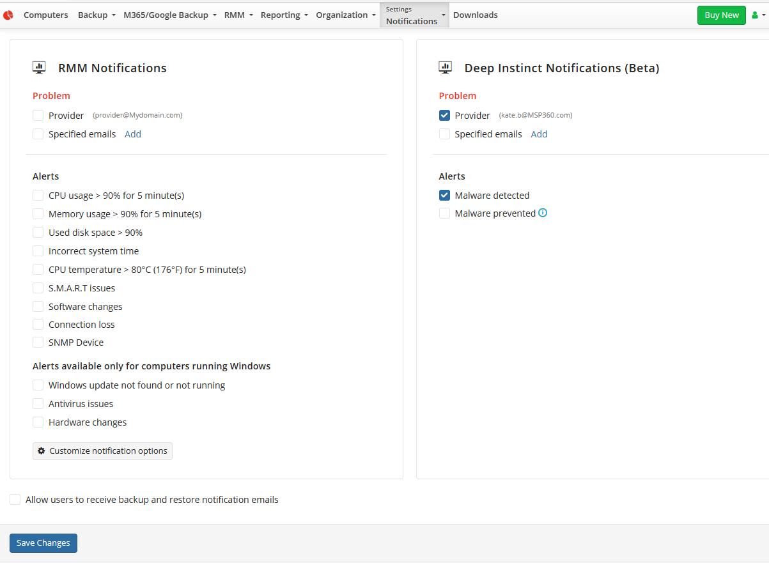This screenshot has width=769, height=563.
Task: Enable Provider checkbox under RMM Notifications
Action: (x=38, y=116)
